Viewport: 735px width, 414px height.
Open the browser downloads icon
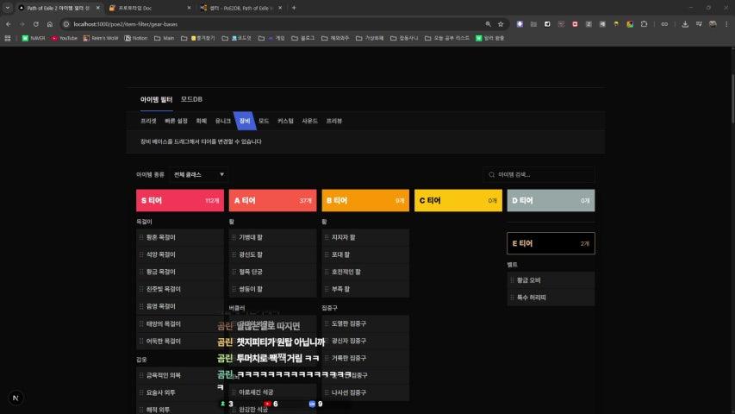coord(685,24)
